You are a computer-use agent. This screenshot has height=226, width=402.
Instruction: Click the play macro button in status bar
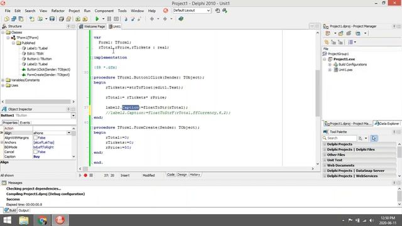[x=80, y=175]
